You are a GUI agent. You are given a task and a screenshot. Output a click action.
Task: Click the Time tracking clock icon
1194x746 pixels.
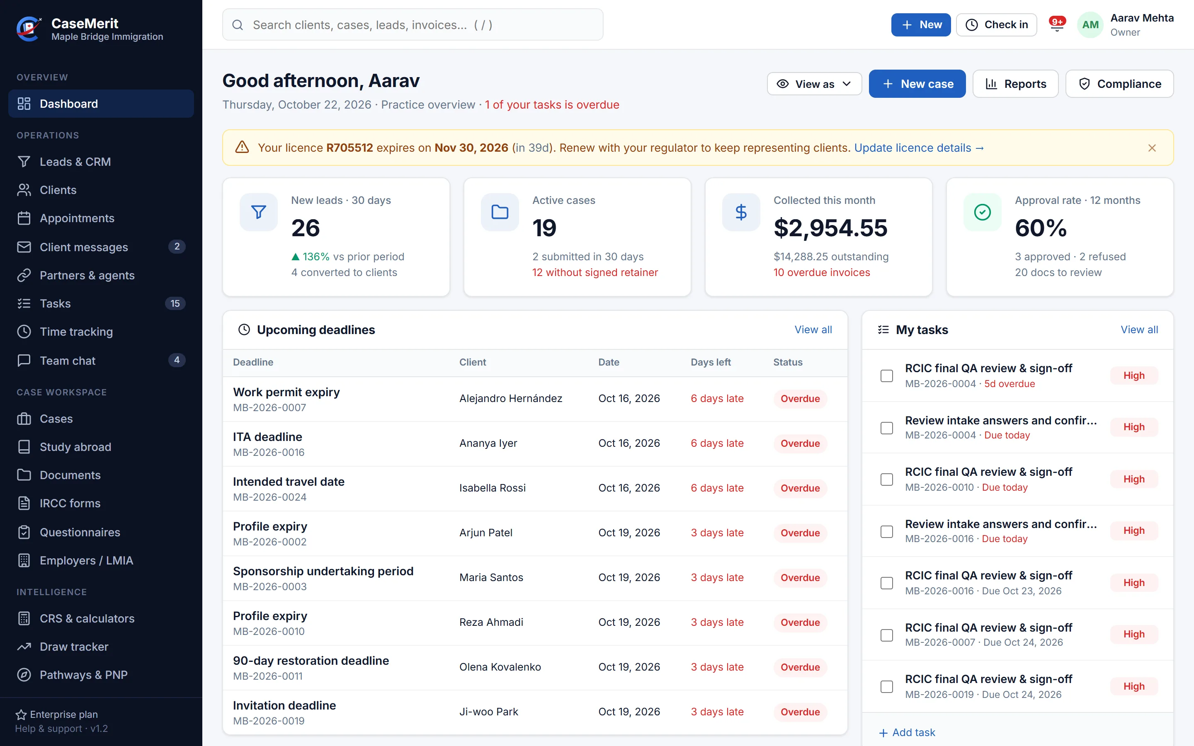click(x=24, y=332)
